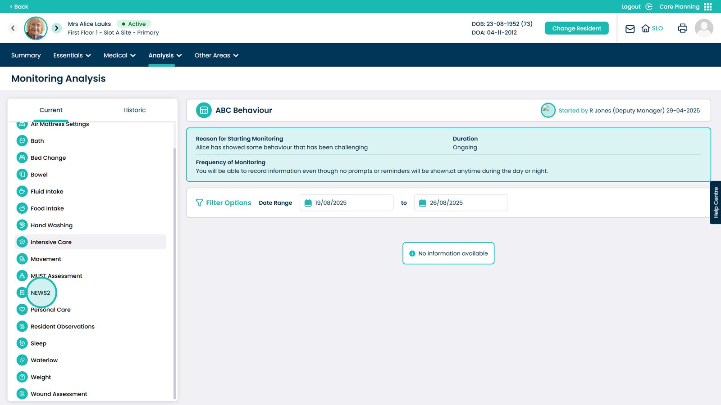Click the Personal Care heart icon
The height and width of the screenshot is (405, 721).
[x=22, y=310]
